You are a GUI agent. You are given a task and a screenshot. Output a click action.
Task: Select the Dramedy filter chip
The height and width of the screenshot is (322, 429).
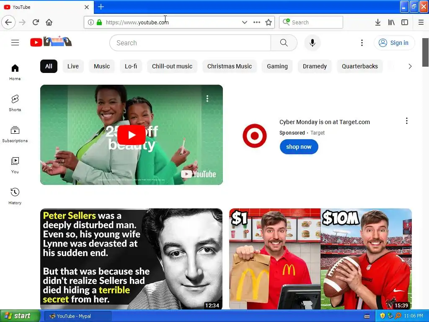pyautogui.click(x=315, y=66)
